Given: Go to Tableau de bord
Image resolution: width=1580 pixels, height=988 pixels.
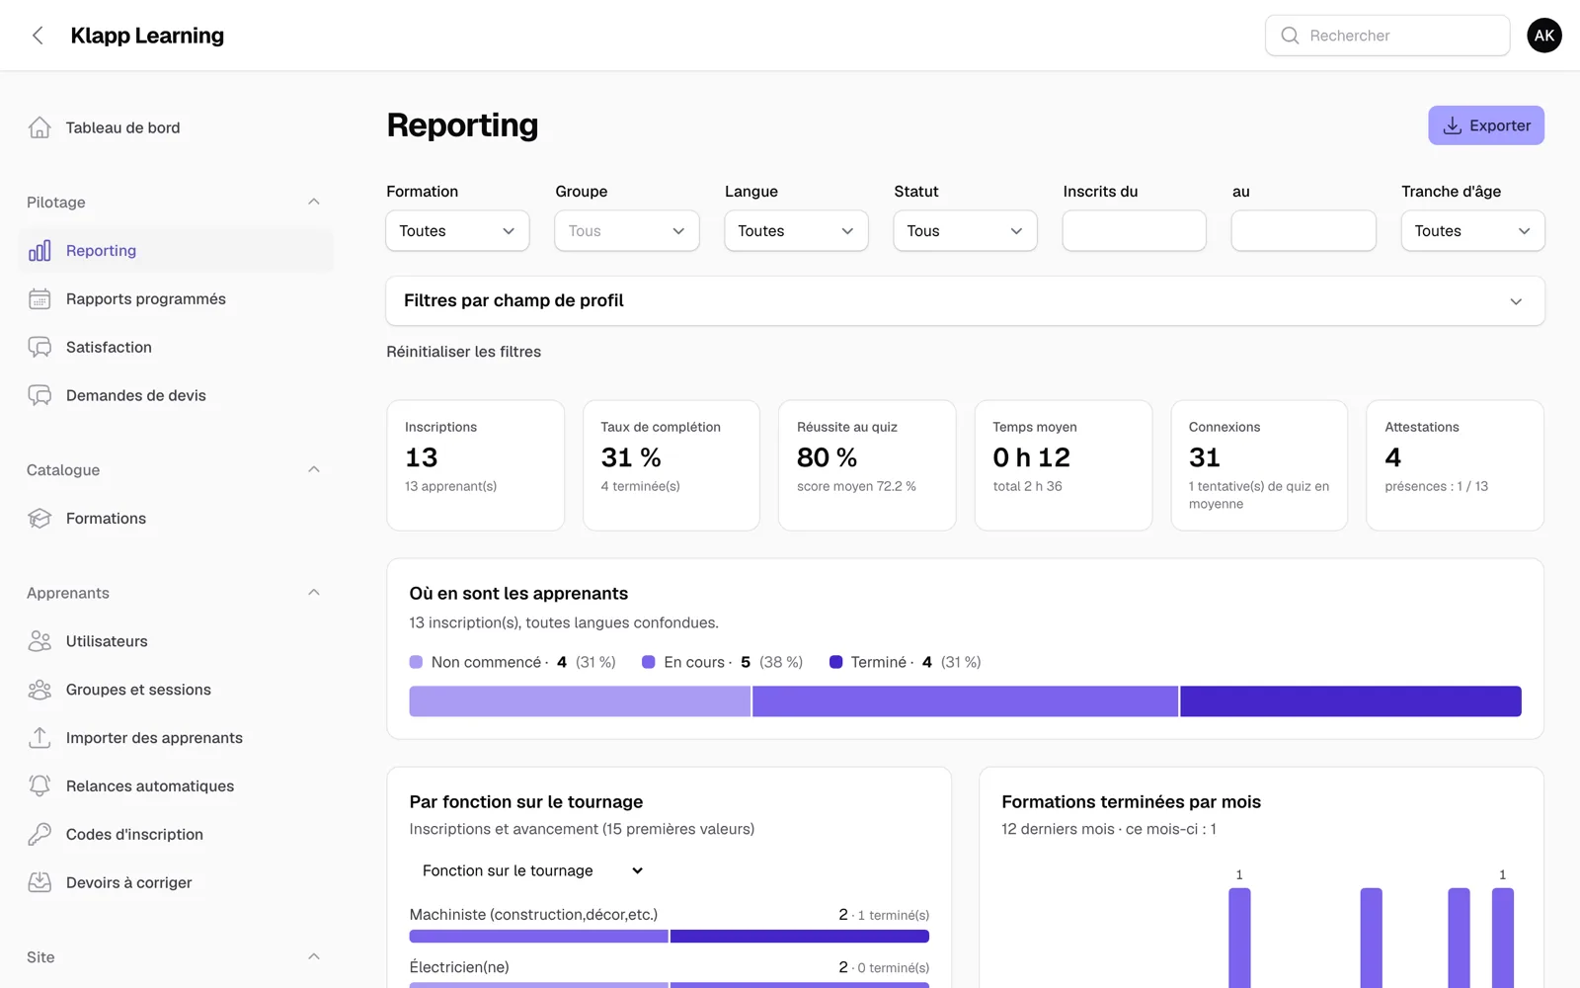Looking at the screenshot, I should click(x=176, y=127).
